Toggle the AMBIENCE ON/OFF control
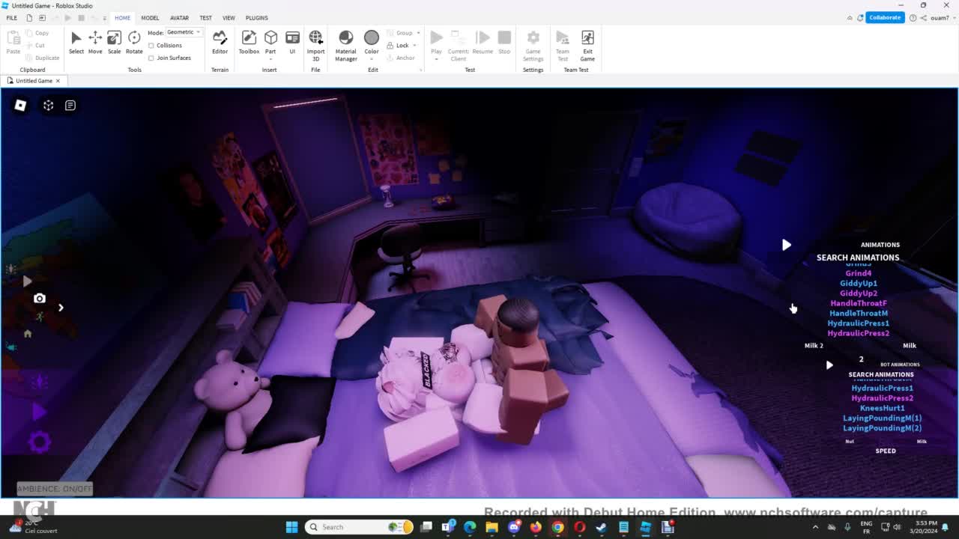Image resolution: width=959 pixels, height=539 pixels. 55,489
